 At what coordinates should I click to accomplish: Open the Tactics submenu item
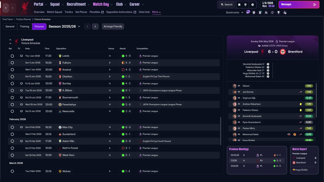(x=69, y=12)
